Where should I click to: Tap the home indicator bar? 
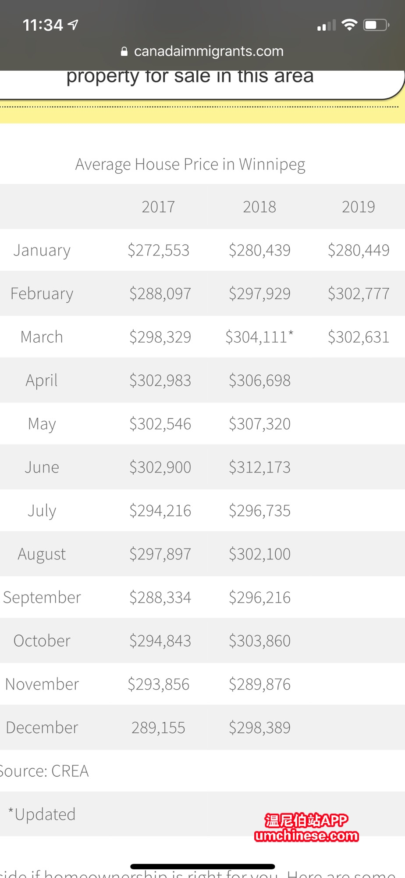[x=202, y=867]
